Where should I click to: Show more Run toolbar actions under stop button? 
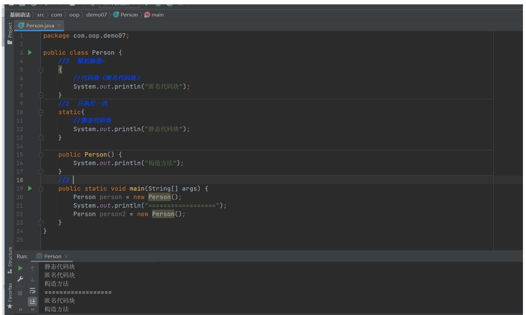tap(20, 310)
